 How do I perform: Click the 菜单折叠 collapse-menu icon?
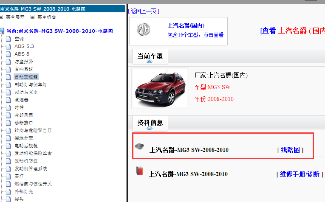(x=32, y=17)
